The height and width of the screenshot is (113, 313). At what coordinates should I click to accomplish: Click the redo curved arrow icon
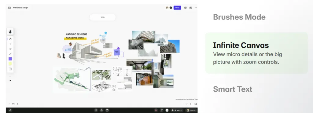(10, 81)
